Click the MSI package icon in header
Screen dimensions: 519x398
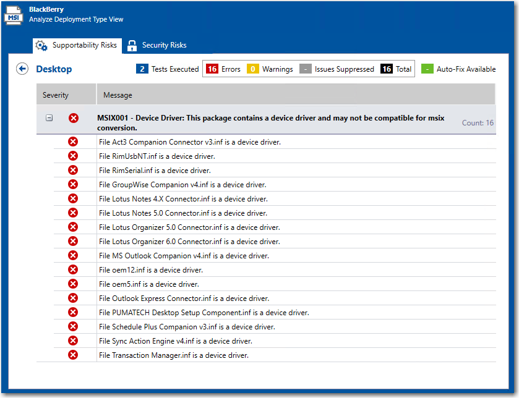point(14,15)
